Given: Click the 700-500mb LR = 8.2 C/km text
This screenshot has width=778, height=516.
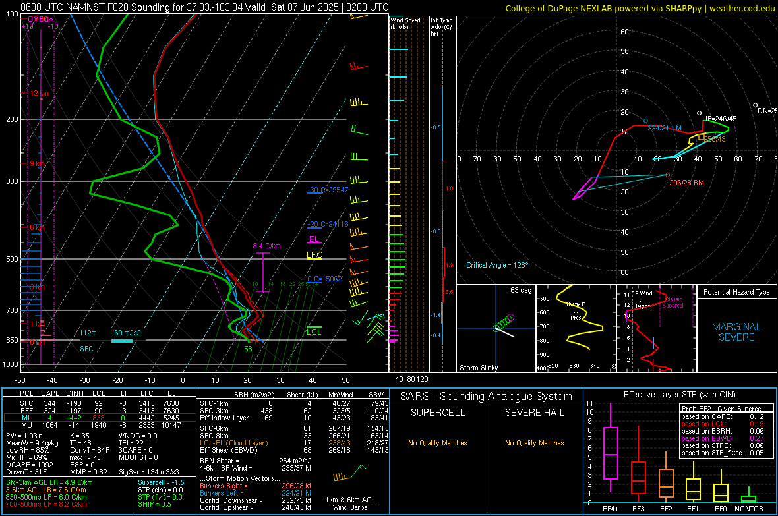Looking at the screenshot, I should [46, 504].
